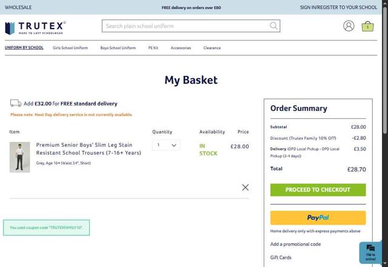Expand Add a promotional code

[x=295, y=244]
